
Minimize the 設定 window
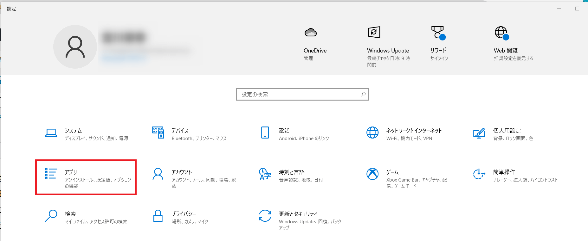pyautogui.click(x=559, y=9)
